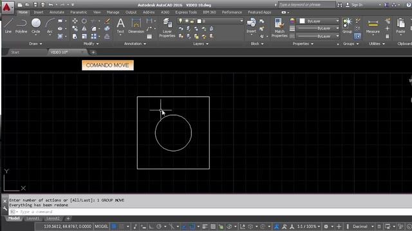Click the Explode tool icon
Screen dimensions: 412x231
pyautogui.click(x=108, y=28)
